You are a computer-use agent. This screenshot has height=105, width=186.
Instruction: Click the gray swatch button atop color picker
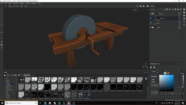click(165, 73)
